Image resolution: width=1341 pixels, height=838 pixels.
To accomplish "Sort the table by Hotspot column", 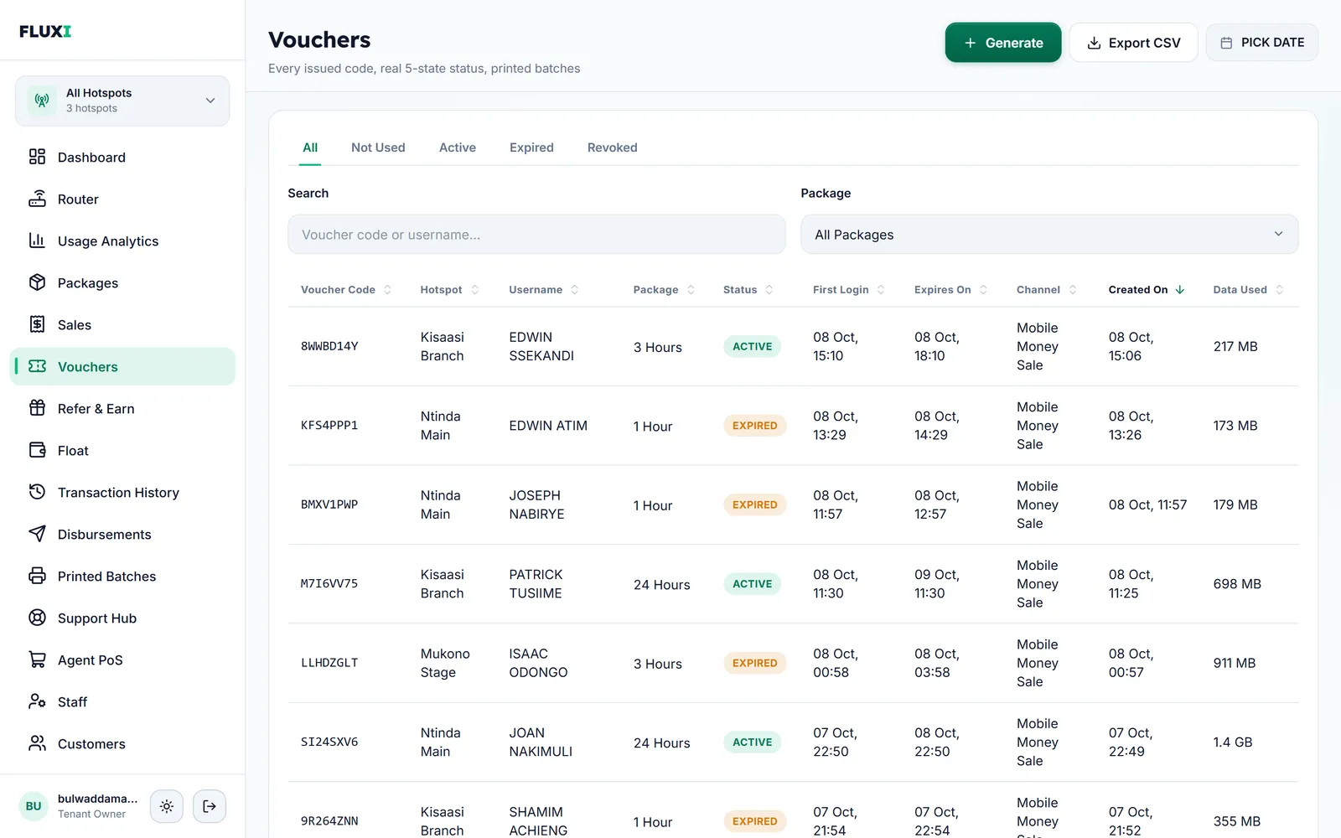I will click(x=449, y=290).
